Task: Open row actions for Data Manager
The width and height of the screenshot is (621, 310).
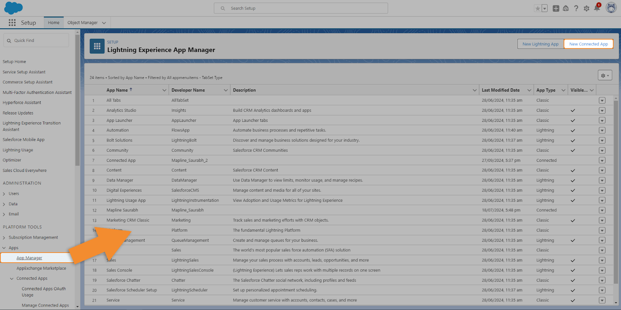Action: [x=602, y=180]
